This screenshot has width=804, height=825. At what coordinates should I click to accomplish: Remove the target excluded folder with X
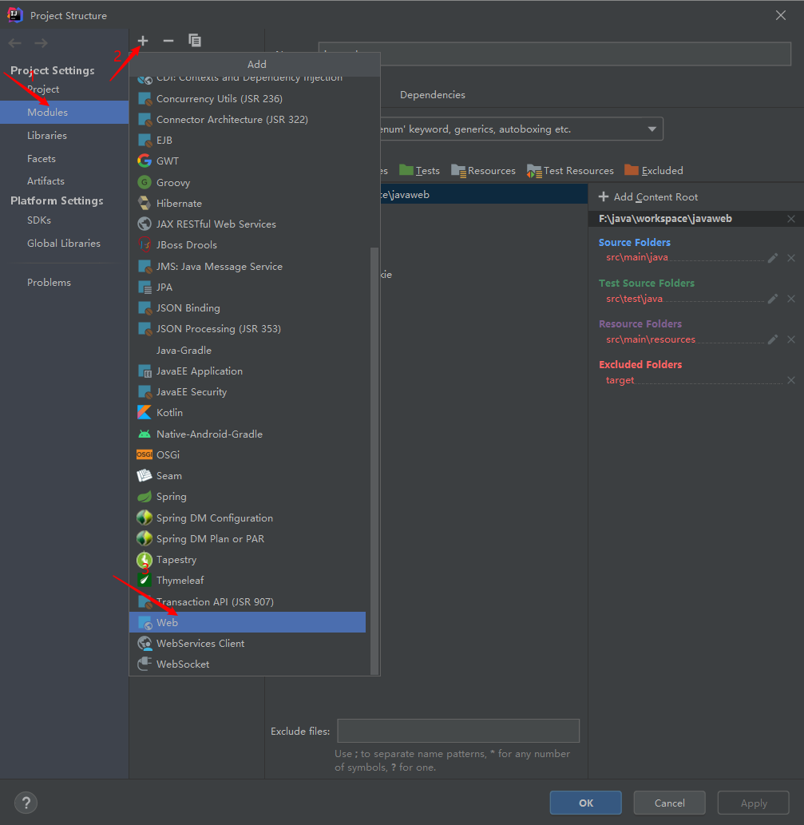click(791, 380)
